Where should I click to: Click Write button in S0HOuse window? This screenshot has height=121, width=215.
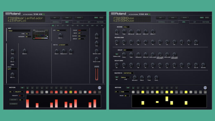click(x=185, y=18)
